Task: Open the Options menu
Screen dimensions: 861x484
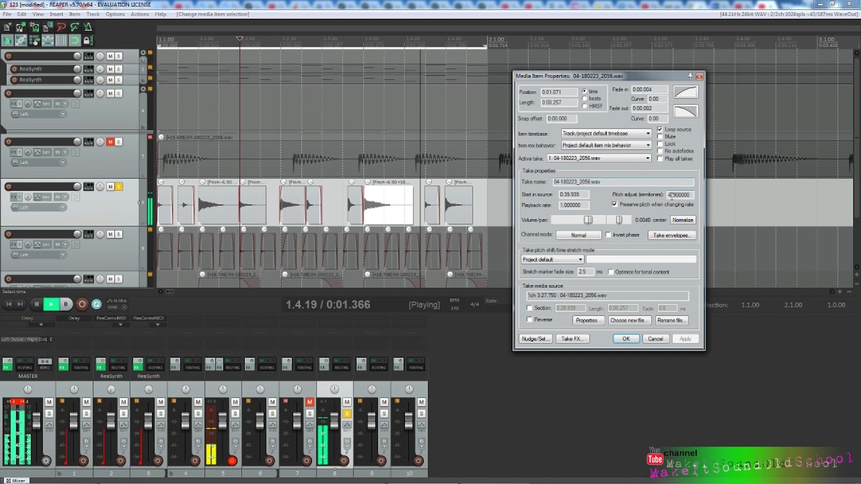Action: coord(115,14)
